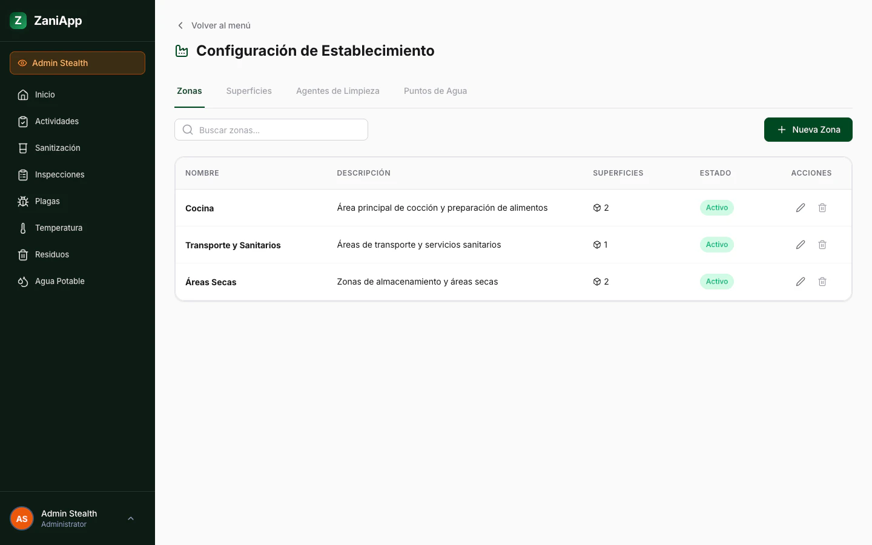Select the Admin Stealth banner
Screen dimensions: 872x545
[x=78, y=63]
